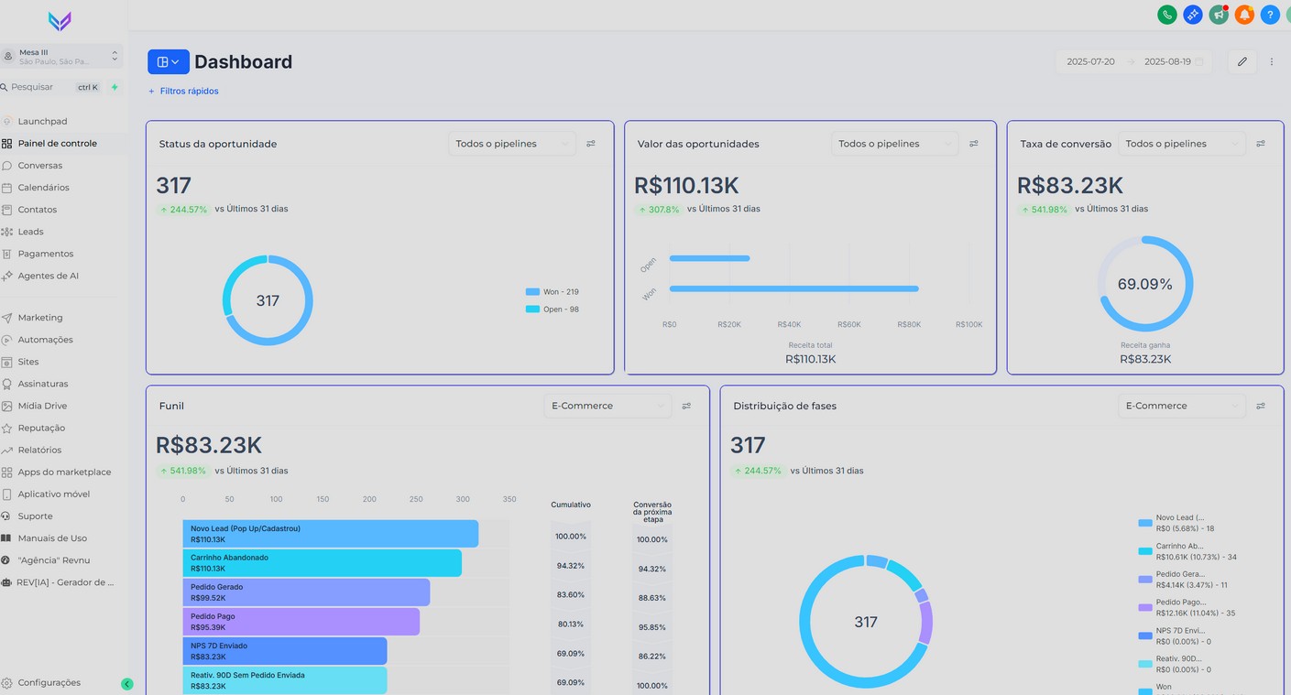Click the Carrinho Abandonado funnel bar
This screenshot has height=695, width=1291.
[x=322, y=563]
